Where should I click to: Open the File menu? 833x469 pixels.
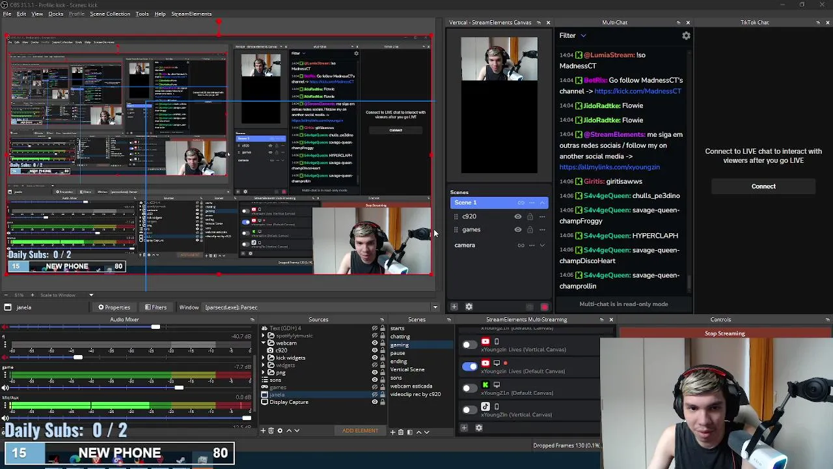coord(7,14)
